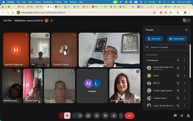Toggle the camera on or off

(x=80, y=116)
